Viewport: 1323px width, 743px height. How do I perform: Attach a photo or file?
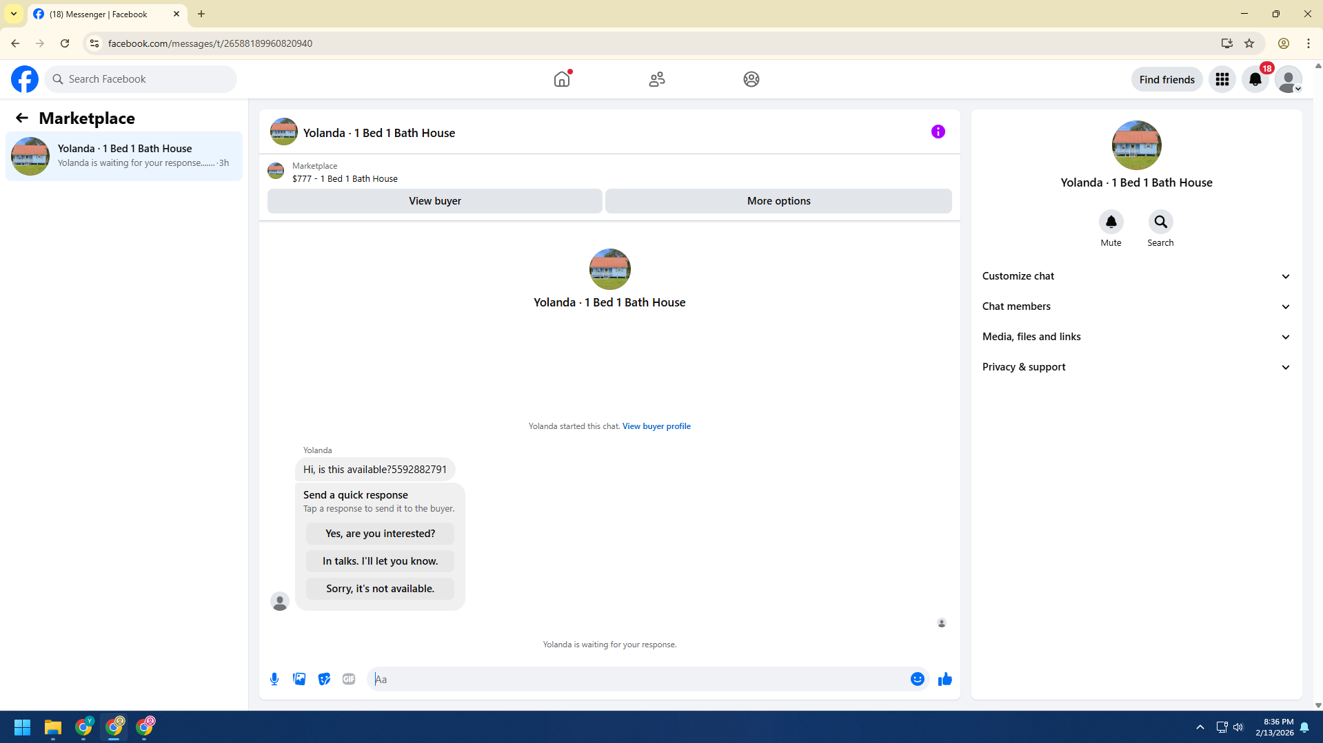(299, 679)
